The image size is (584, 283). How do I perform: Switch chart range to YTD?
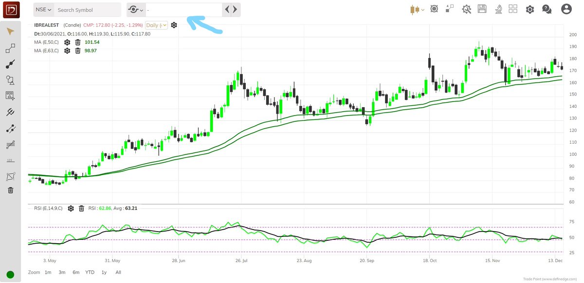click(x=90, y=272)
